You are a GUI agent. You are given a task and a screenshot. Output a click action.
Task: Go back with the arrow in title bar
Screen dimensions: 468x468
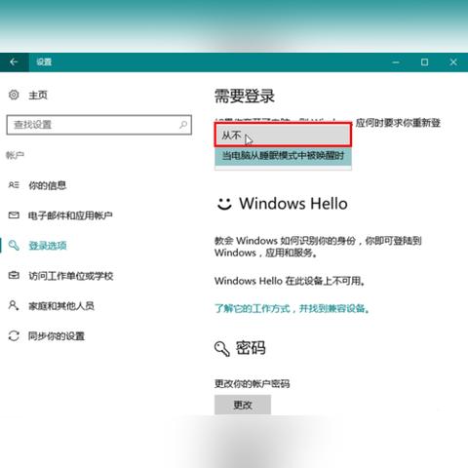pyautogui.click(x=14, y=61)
